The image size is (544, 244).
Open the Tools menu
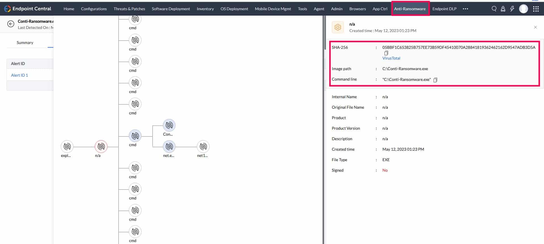[302, 9]
